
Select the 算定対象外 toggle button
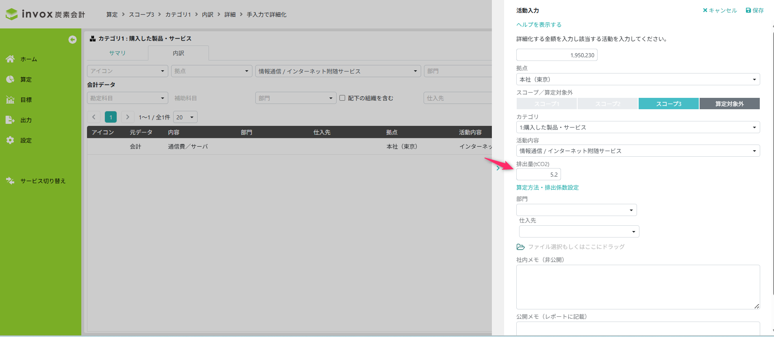729,104
